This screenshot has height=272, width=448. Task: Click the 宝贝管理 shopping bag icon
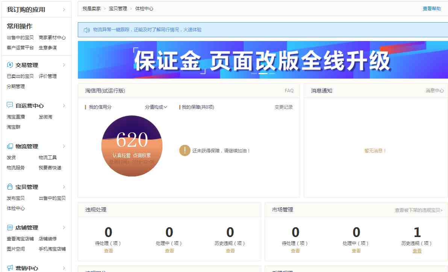pyautogui.click(x=10, y=187)
